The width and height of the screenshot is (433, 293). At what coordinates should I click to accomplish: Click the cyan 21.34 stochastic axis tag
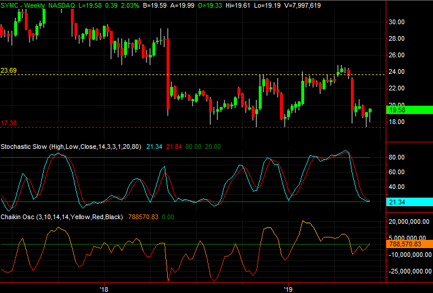(x=409, y=202)
